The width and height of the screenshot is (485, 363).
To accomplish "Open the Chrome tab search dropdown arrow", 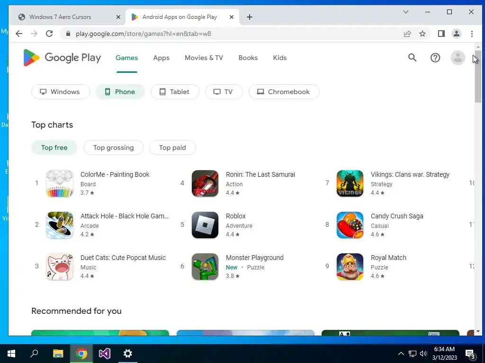I will click(x=406, y=12).
